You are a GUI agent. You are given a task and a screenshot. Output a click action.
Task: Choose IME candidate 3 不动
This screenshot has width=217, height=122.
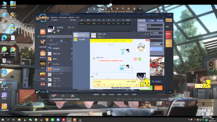(x=111, y=85)
